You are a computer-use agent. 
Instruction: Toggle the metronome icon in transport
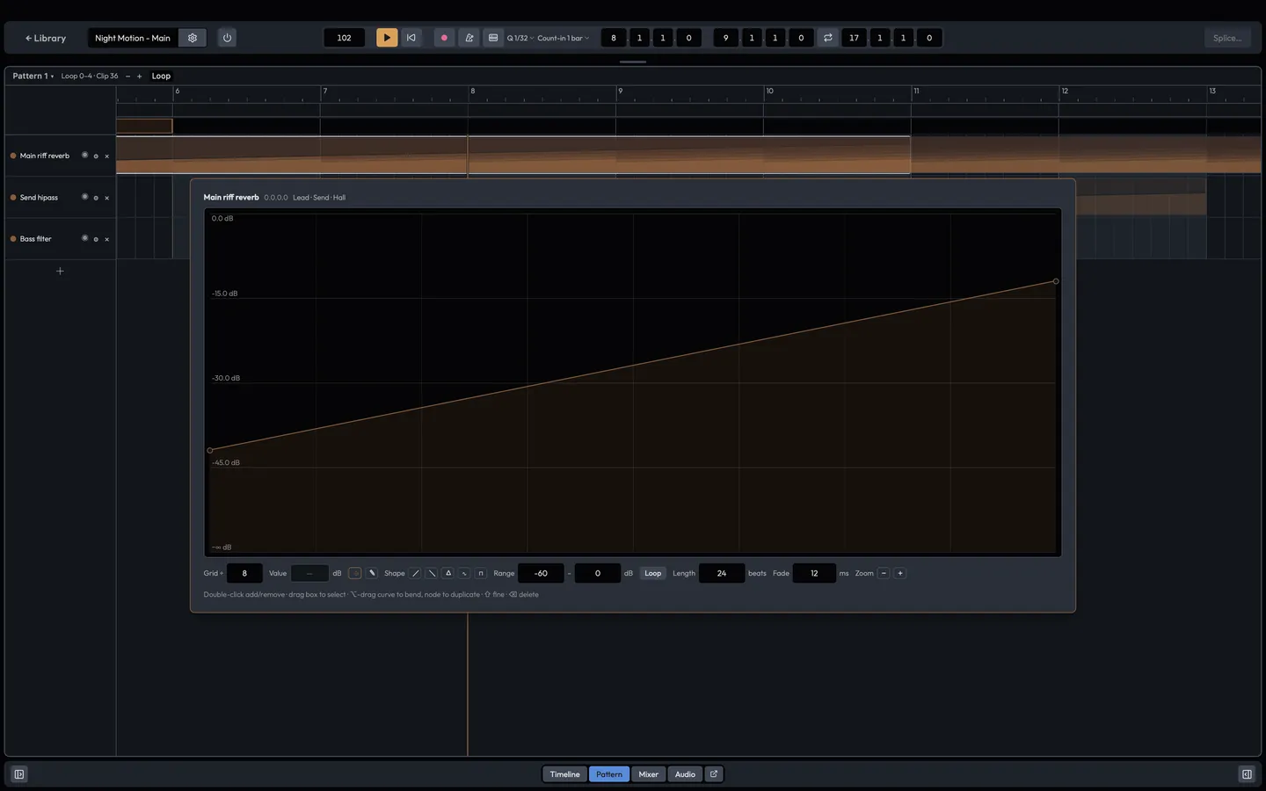coord(469,38)
